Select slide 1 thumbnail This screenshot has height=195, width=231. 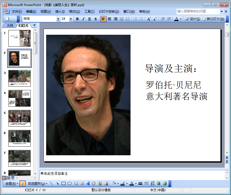click(20, 38)
